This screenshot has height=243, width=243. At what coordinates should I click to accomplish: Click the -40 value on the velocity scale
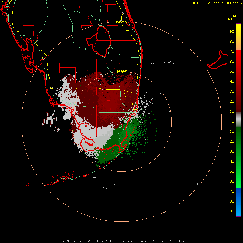coord(231,161)
